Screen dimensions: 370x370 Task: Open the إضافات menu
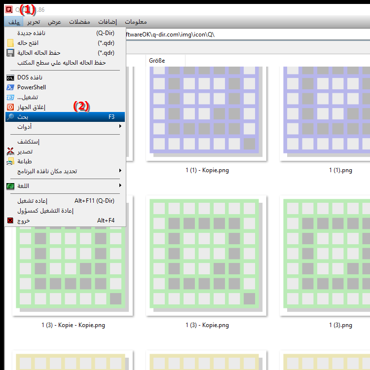(108, 22)
